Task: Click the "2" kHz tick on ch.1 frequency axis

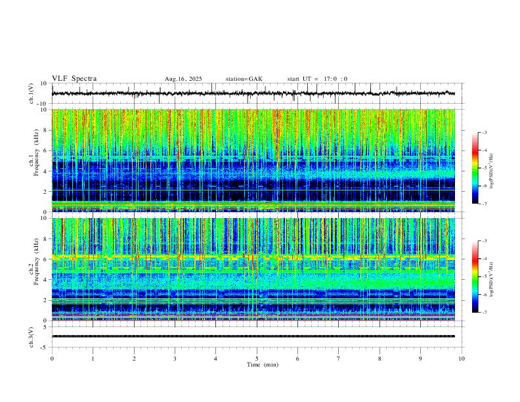Action: tap(46, 192)
